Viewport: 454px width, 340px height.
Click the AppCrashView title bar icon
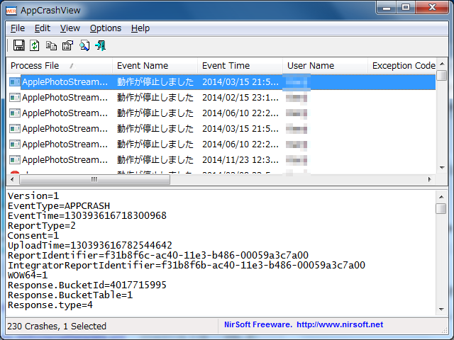click(11, 11)
